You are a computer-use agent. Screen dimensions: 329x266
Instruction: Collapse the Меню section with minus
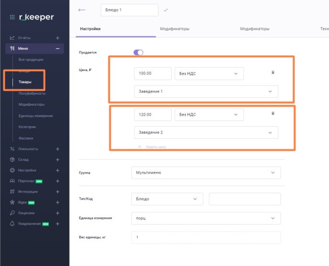coord(58,48)
